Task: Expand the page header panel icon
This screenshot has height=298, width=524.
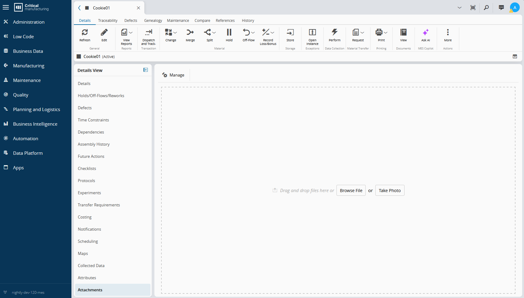Action: pyautogui.click(x=515, y=56)
